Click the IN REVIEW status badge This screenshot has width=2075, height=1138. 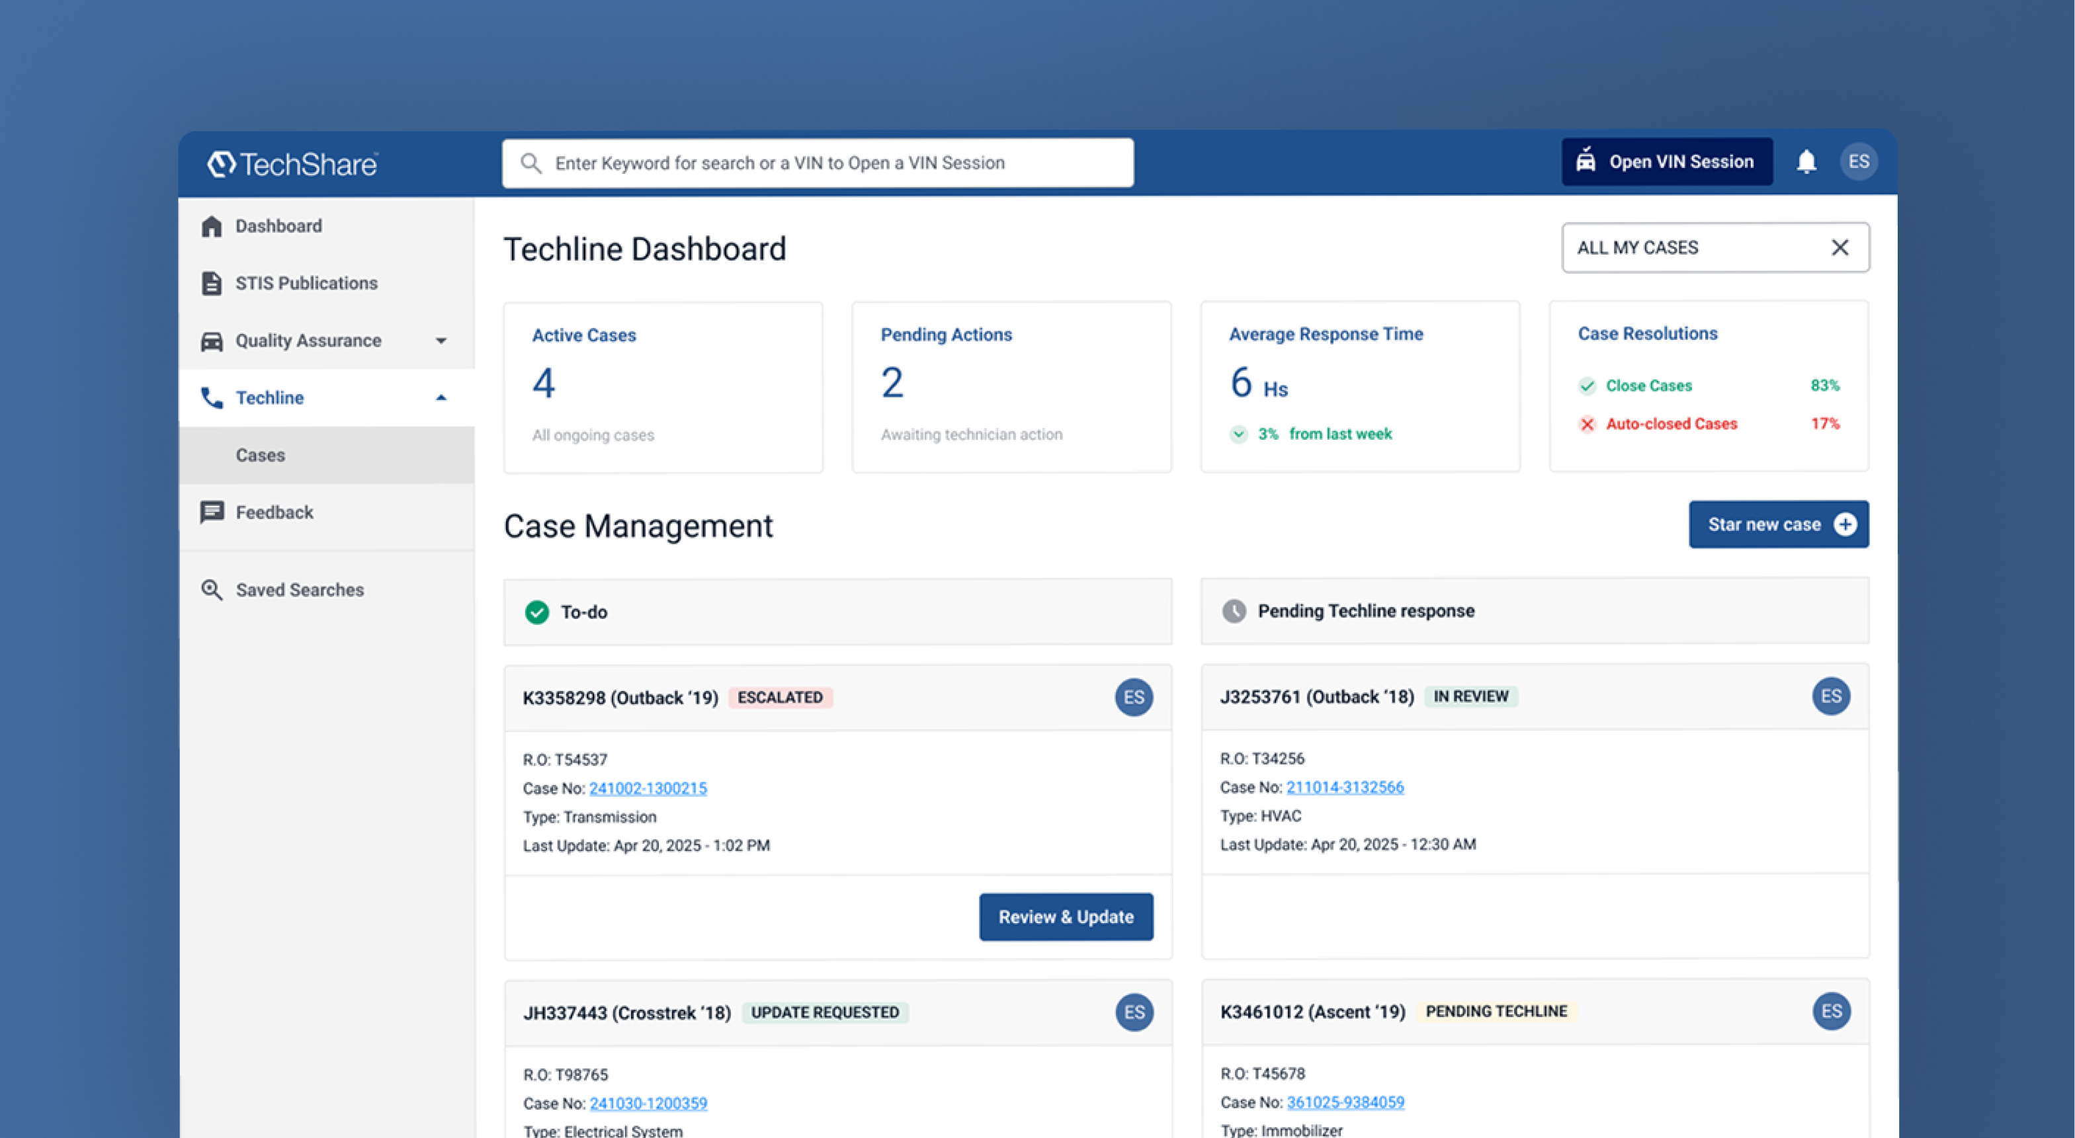[1472, 697]
